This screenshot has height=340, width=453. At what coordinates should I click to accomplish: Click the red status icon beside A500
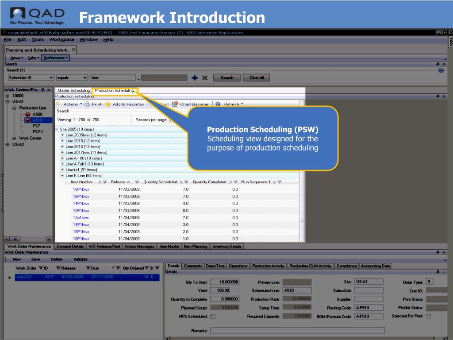[x=28, y=114]
